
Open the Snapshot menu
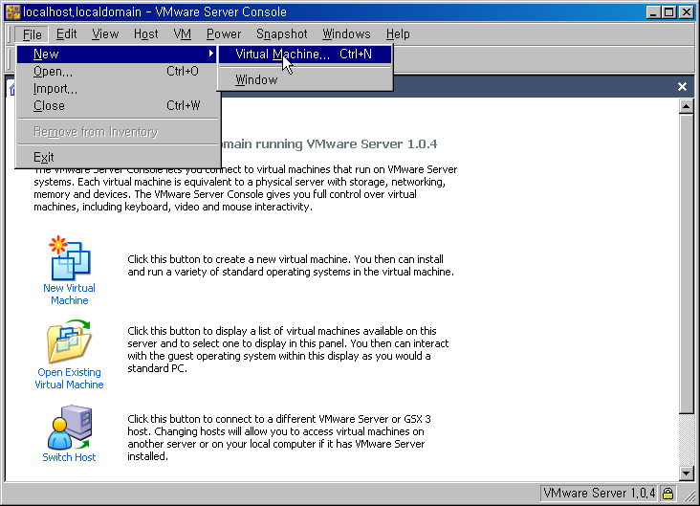point(281,33)
